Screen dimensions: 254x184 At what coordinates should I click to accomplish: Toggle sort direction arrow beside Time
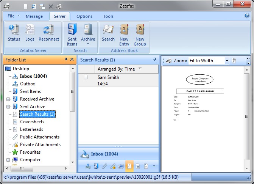(x=140, y=69)
